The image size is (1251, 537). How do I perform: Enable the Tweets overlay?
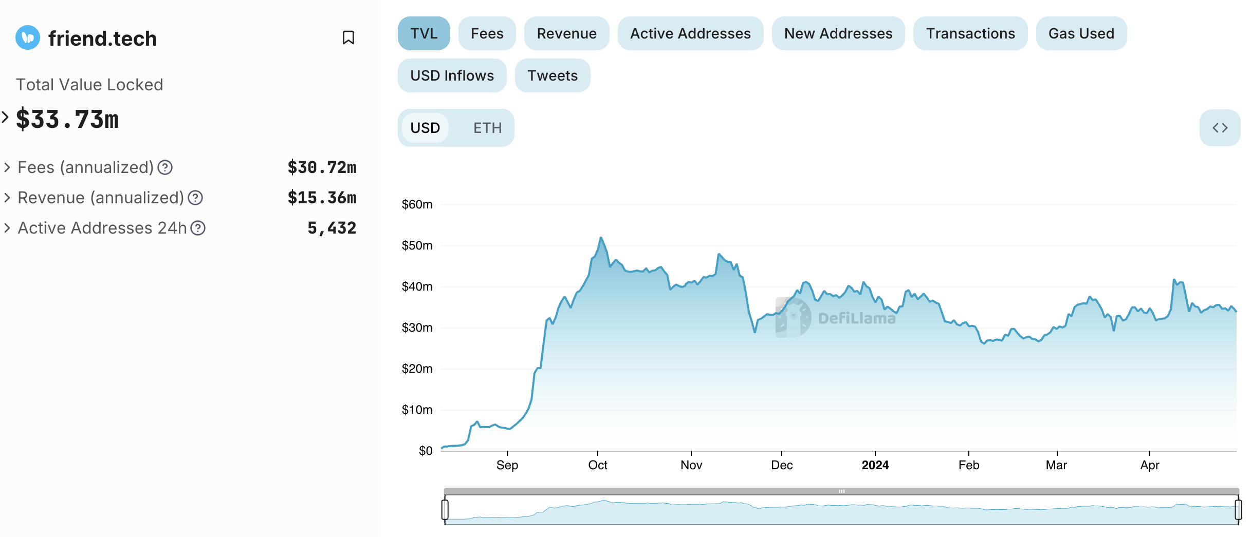pyautogui.click(x=553, y=75)
